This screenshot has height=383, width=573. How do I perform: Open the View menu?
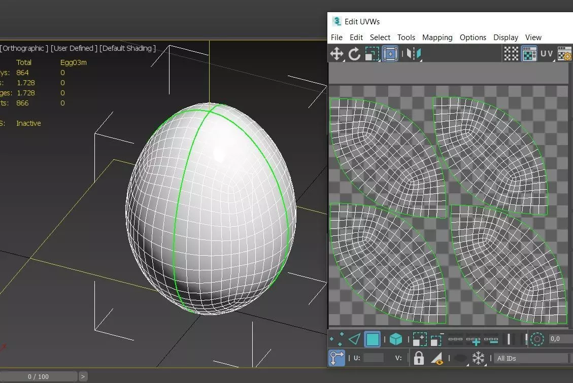[533, 37]
